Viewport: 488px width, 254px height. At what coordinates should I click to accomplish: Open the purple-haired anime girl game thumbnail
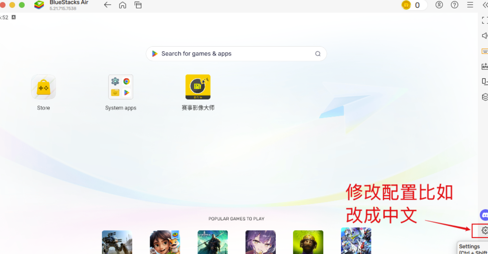click(260, 242)
